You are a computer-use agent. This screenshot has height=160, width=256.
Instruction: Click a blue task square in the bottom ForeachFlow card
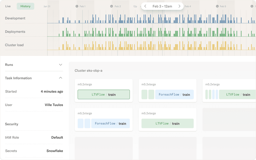pos(80,123)
